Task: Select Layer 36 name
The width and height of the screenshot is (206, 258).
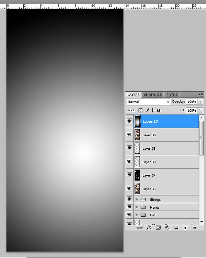Action: (x=149, y=135)
